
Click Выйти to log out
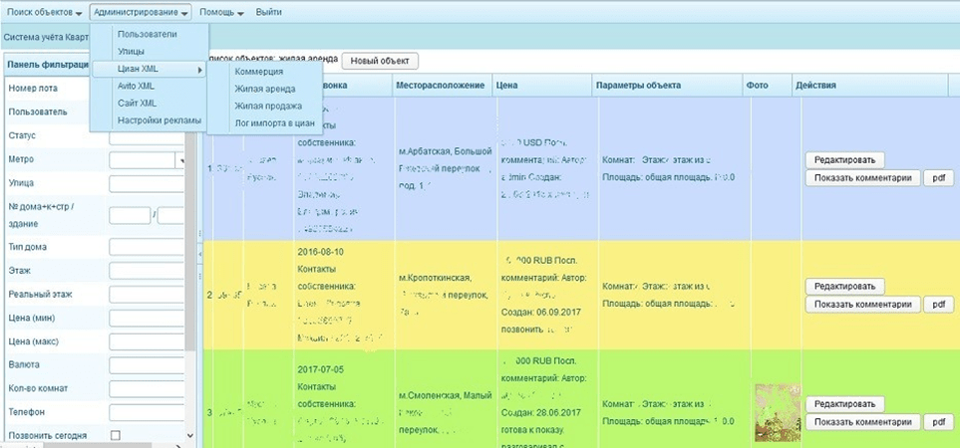coord(268,12)
